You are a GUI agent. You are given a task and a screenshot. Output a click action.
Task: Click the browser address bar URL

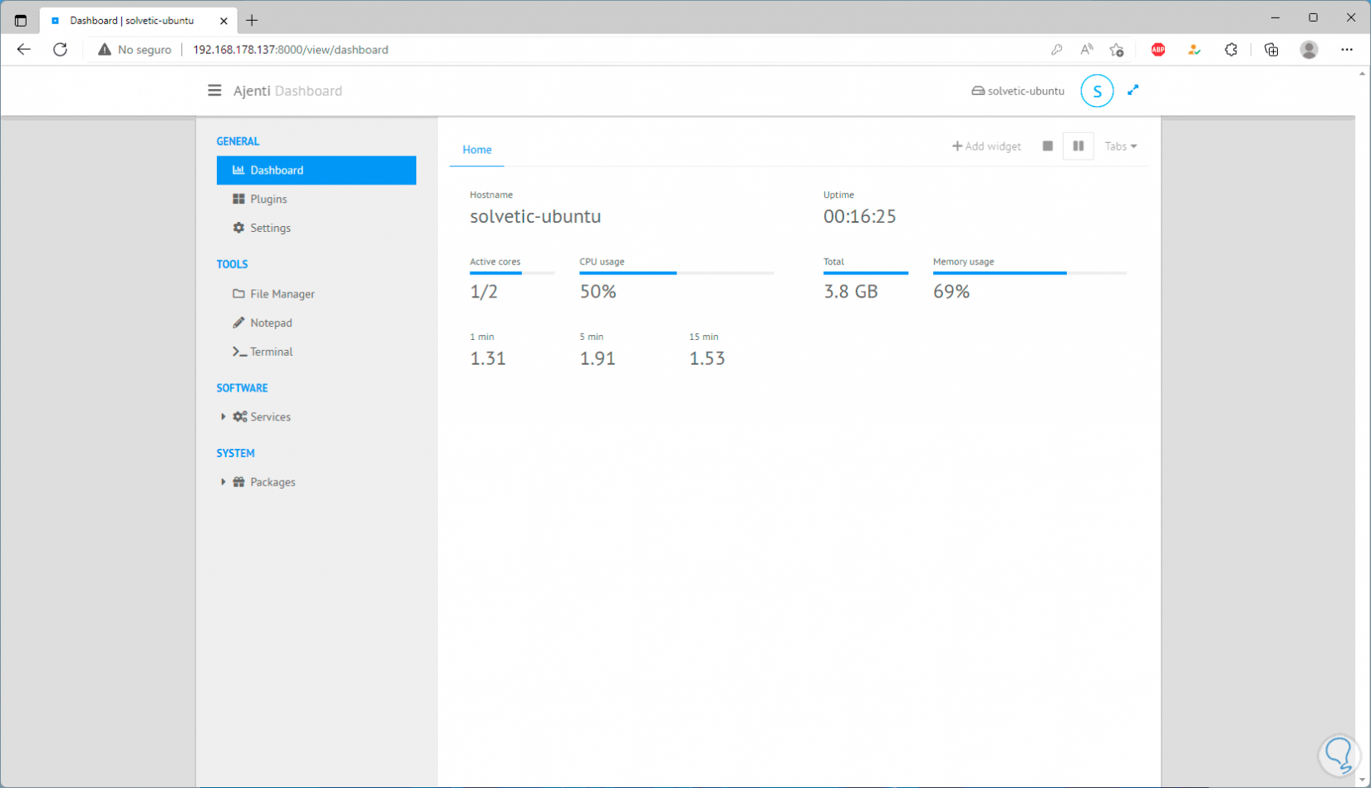click(x=291, y=50)
